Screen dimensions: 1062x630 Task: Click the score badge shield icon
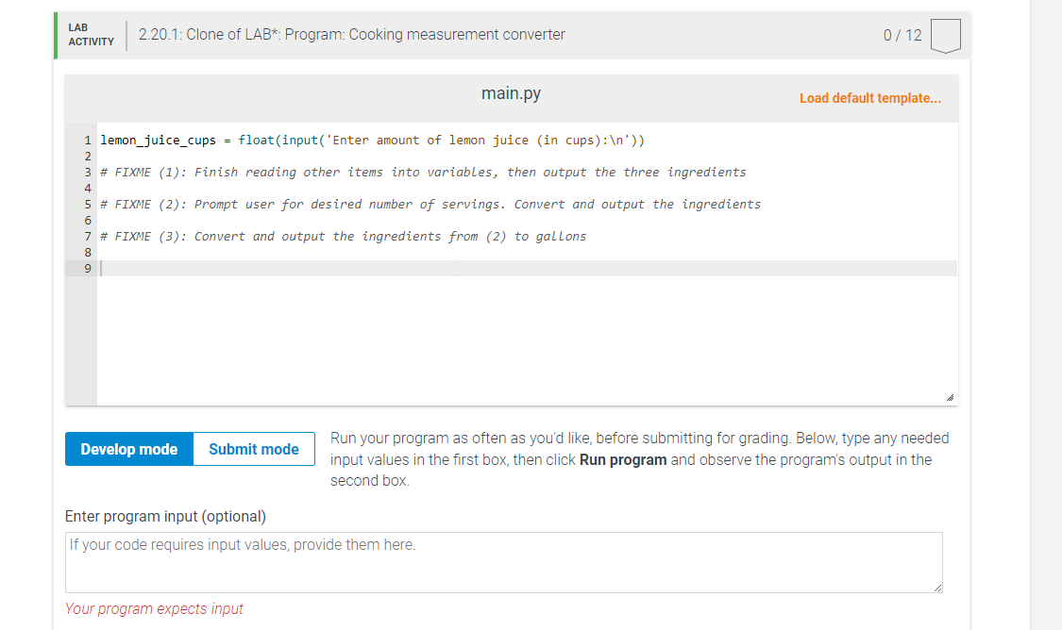pyautogui.click(x=946, y=36)
